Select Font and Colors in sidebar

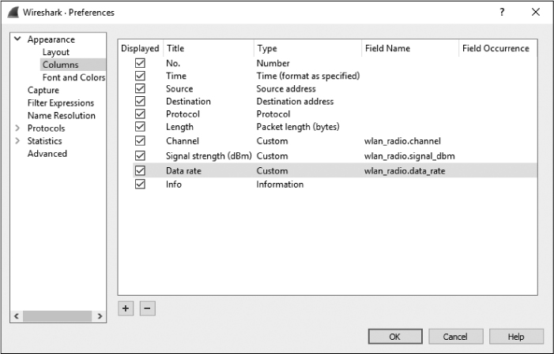pyautogui.click(x=73, y=77)
